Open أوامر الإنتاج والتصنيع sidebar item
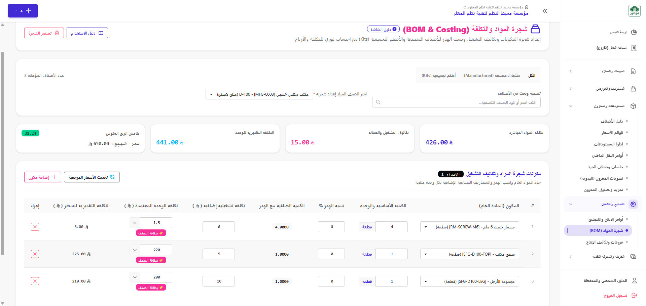 point(606,219)
